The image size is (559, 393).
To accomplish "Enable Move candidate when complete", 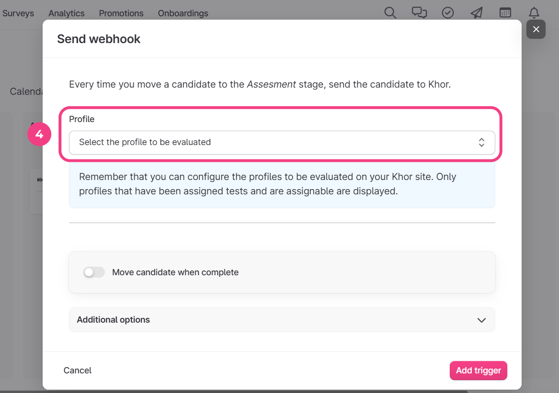I will pyautogui.click(x=94, y=272).
